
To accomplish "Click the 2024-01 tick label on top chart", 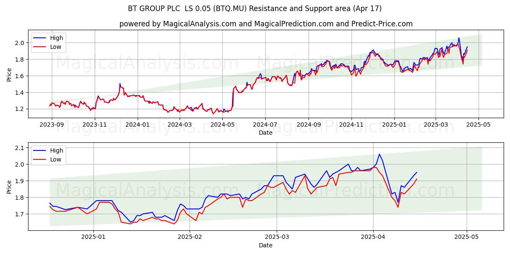I will (x=137, y=125).
